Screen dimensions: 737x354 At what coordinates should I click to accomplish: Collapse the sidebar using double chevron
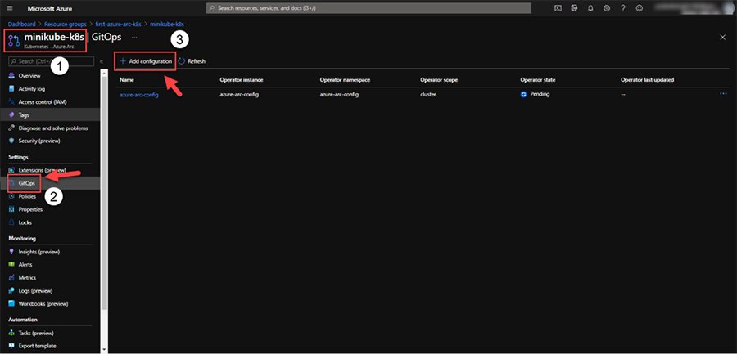point(102,61)
